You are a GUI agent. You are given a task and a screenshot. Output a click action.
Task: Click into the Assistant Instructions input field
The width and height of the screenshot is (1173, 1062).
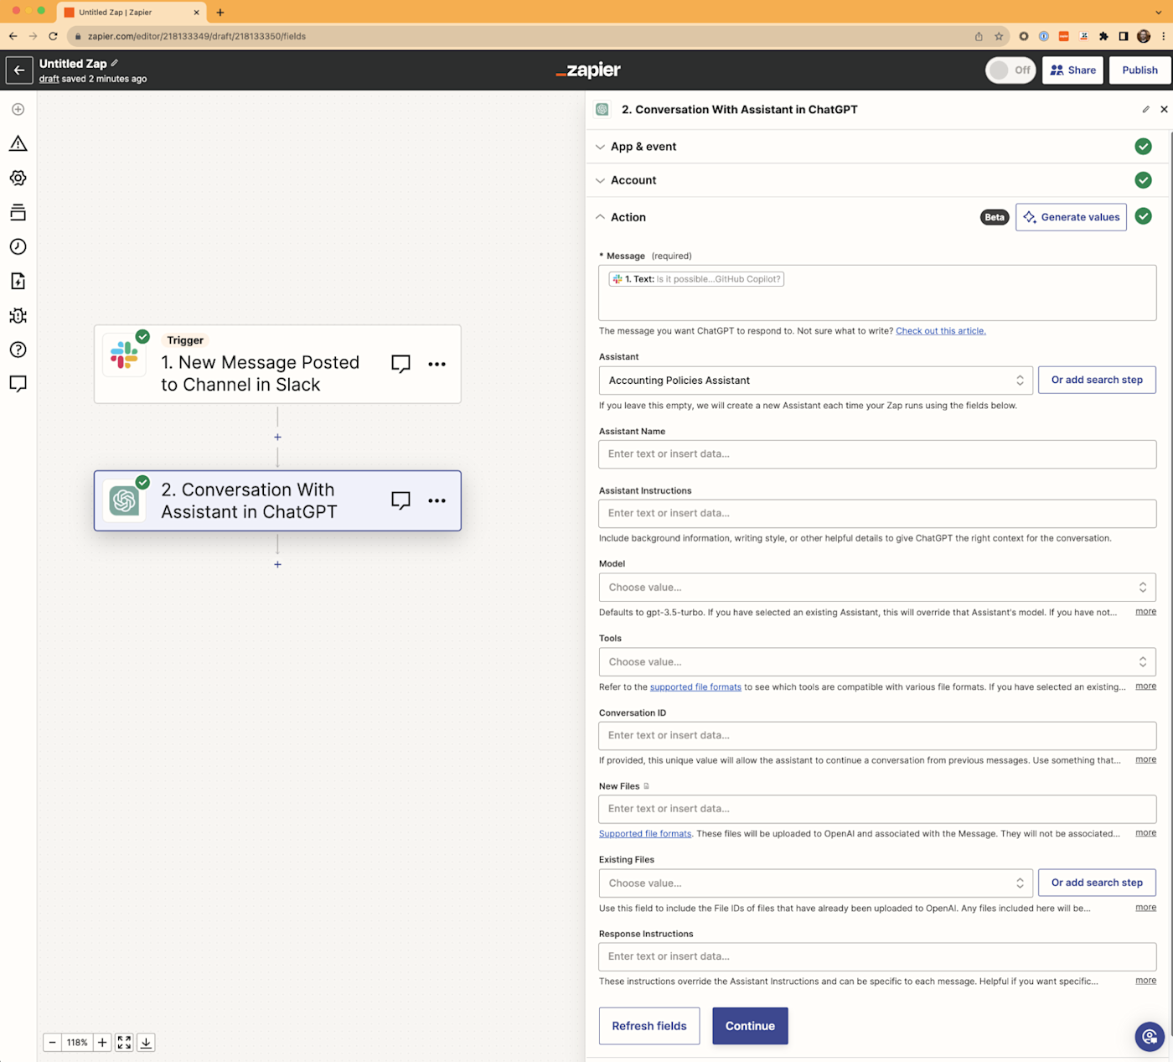(x=877, y=514)
